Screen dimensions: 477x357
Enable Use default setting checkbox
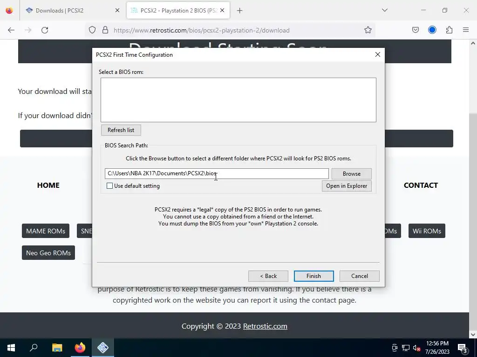[x=109, y=186]
